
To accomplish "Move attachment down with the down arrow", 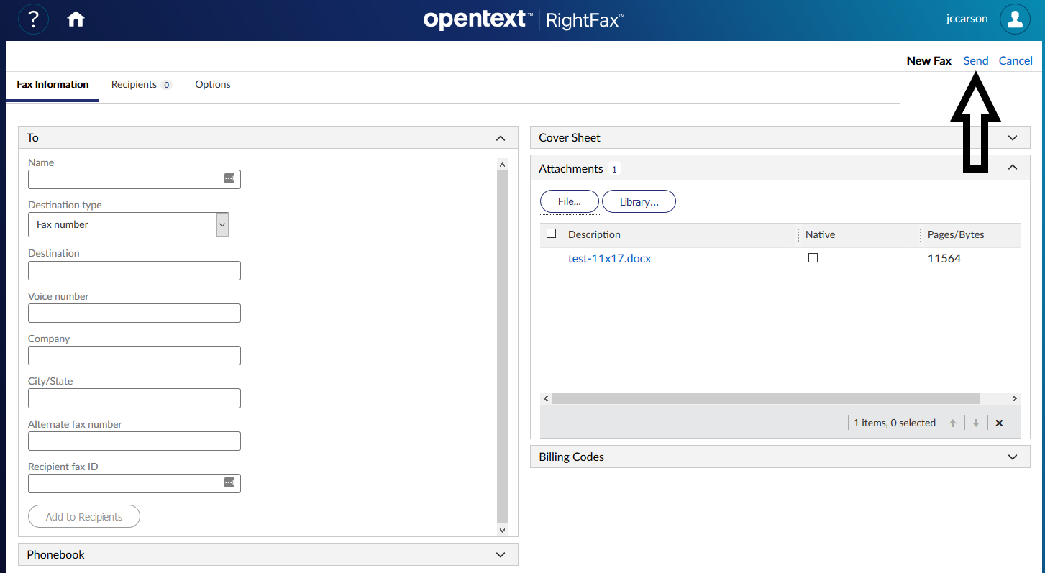I will click(x=976, y=423).
